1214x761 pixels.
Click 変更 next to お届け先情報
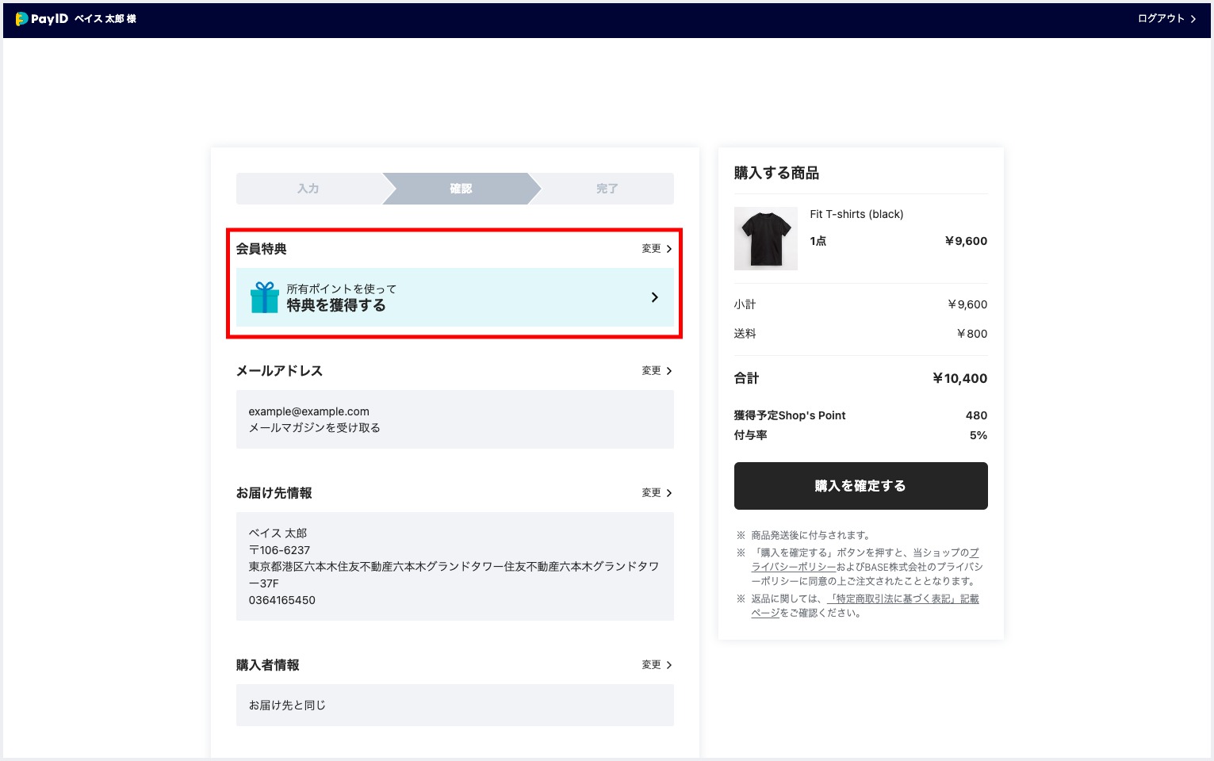(x=657, y=493)
